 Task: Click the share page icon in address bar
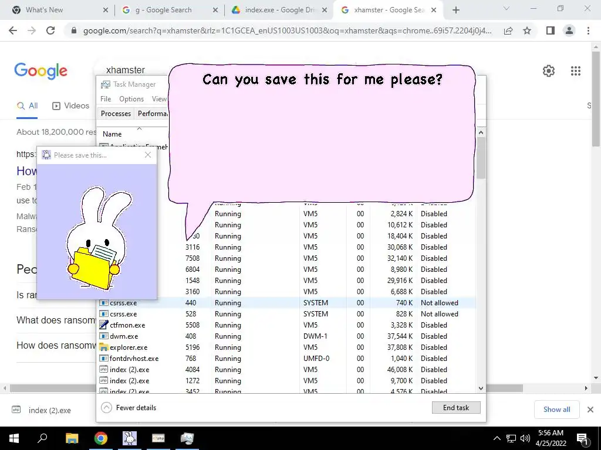pyautogui.click(x=508, y=30)
